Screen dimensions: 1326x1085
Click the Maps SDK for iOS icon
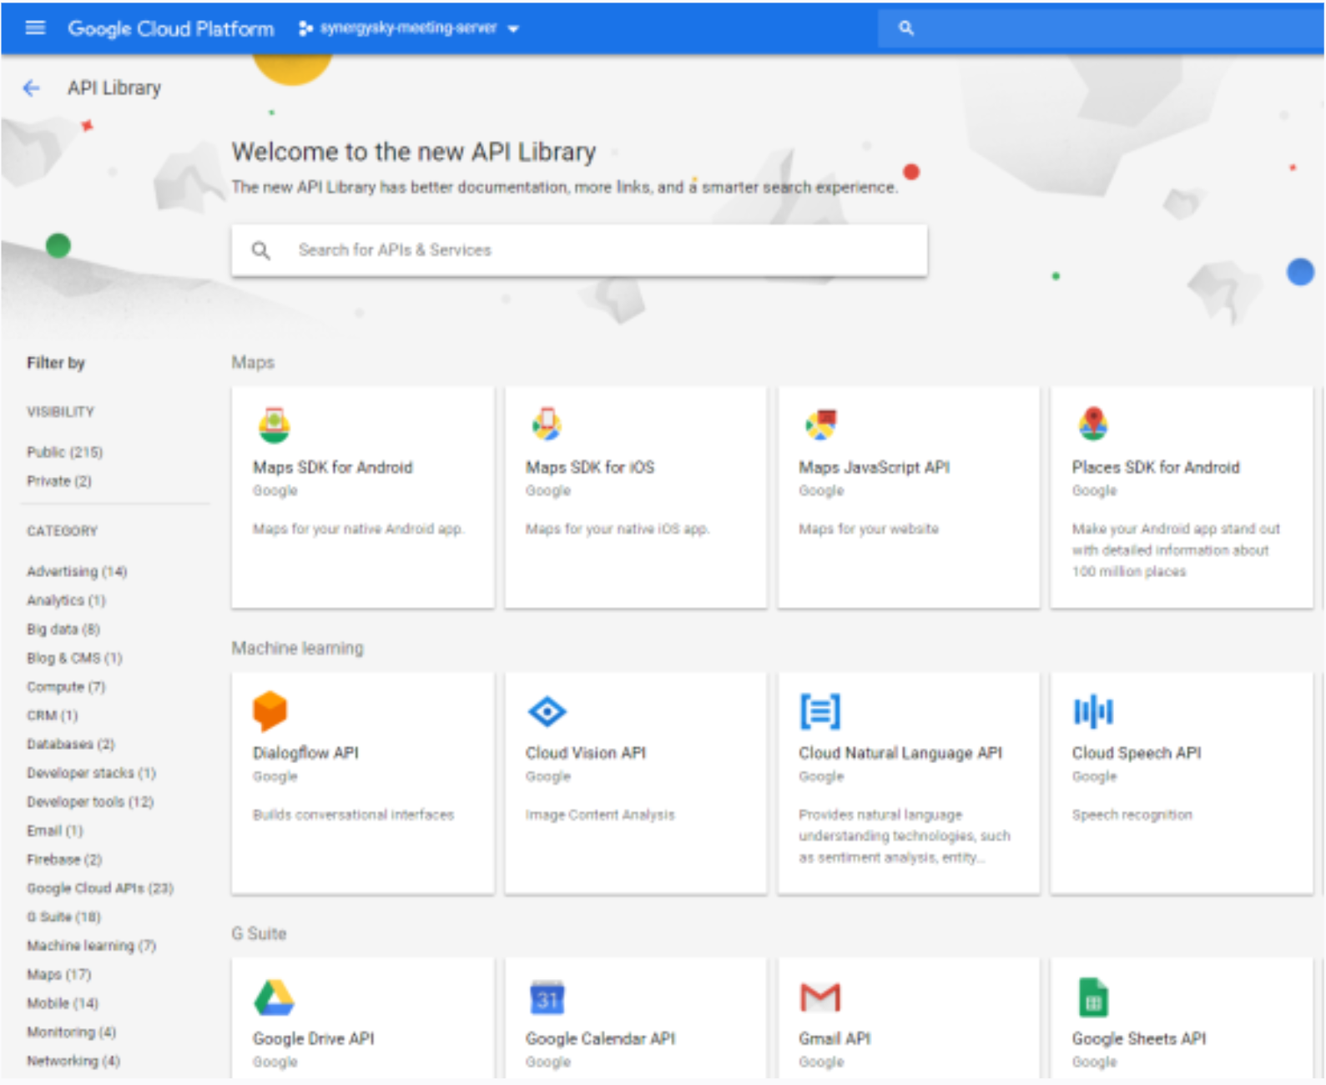pyautogui.click(x=547, y=424)
